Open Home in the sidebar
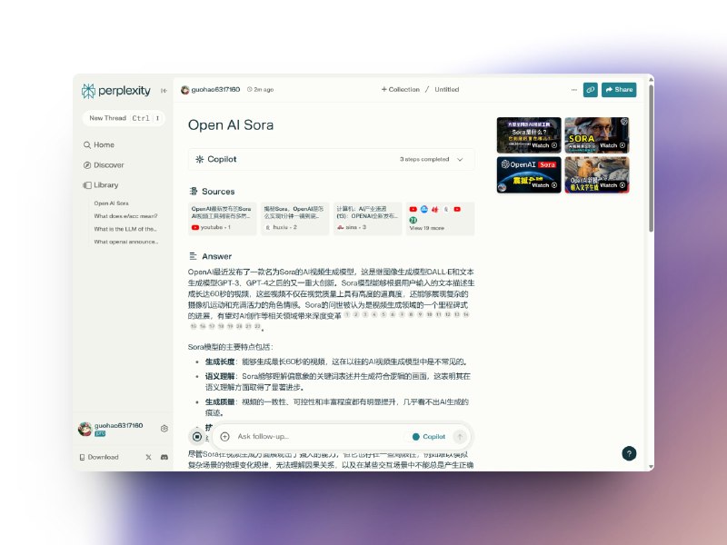Viewport: 727px width, 545px height. pos(99,144)
